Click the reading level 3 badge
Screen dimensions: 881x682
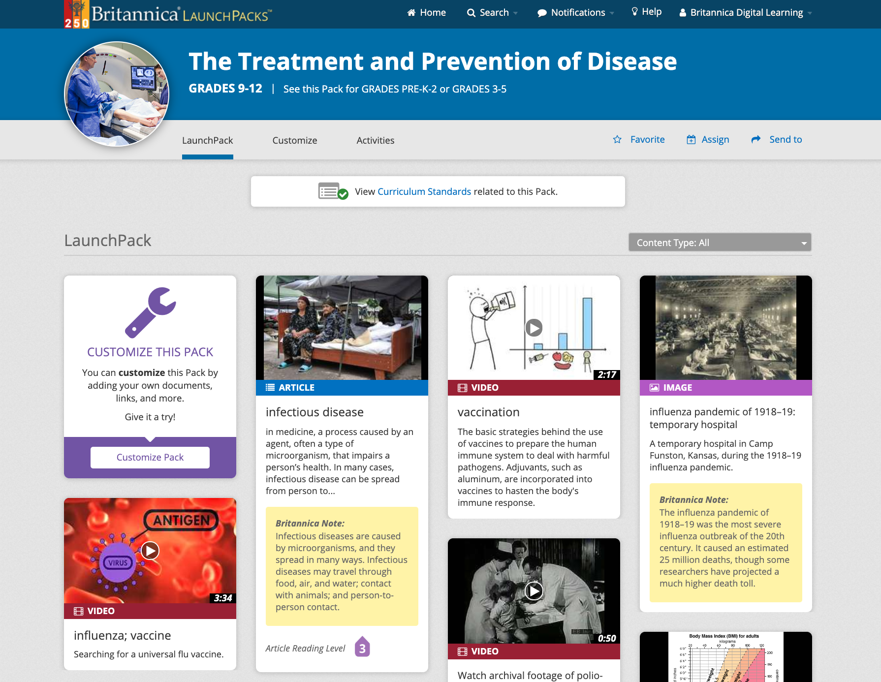point(362,647)
